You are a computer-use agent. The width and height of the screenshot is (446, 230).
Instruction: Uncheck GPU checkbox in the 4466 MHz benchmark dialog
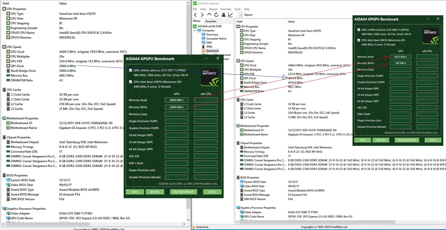point(359,30)
